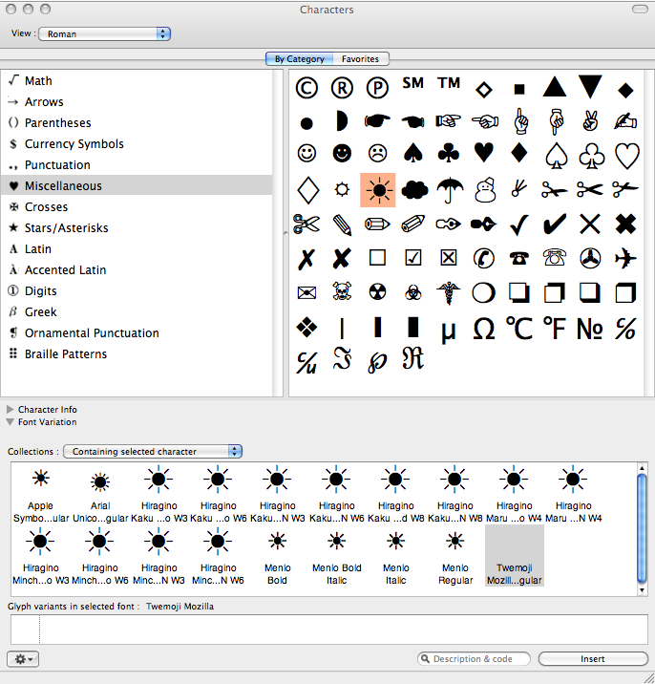This screenshot has width=655, height=684.
Task: Pick the skull and crossbones character
Action: point(342,291)
